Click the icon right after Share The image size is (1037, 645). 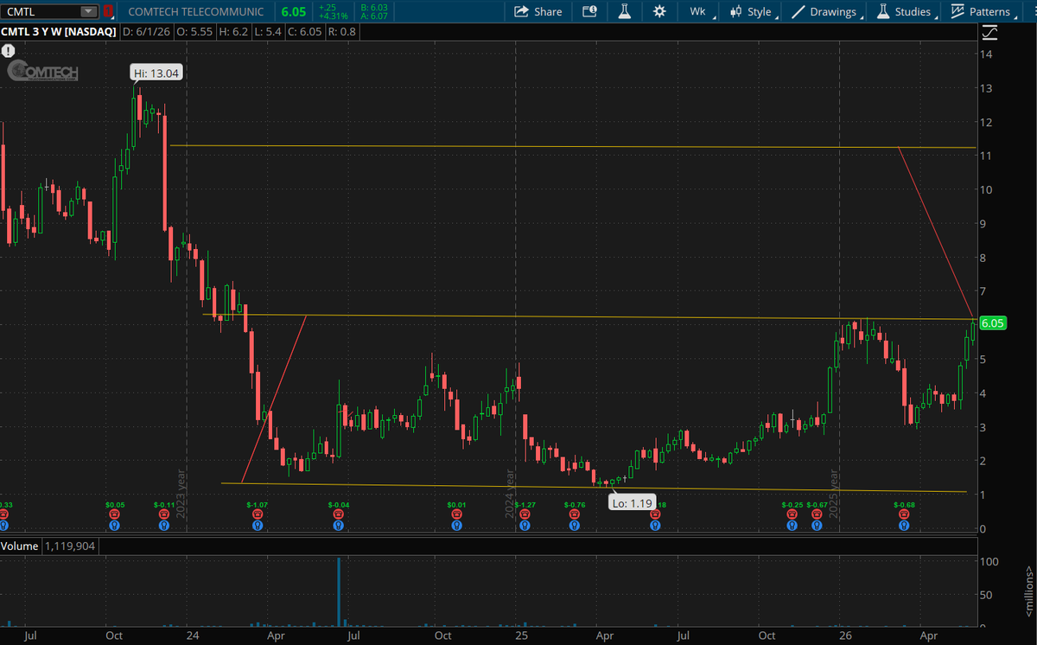[x=589, y=11]
